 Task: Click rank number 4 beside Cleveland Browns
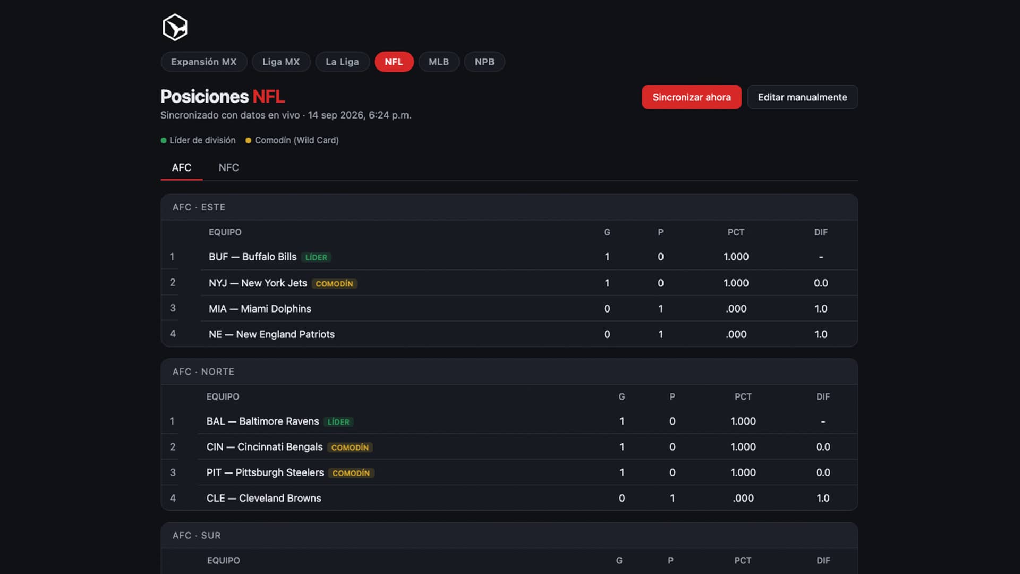pyautogui.click(x=173, y=498)
